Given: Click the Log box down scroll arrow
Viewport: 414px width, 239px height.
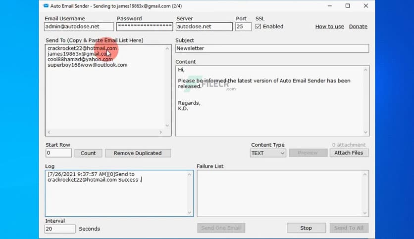Looking at the screenshot, I should coord(189,213).
